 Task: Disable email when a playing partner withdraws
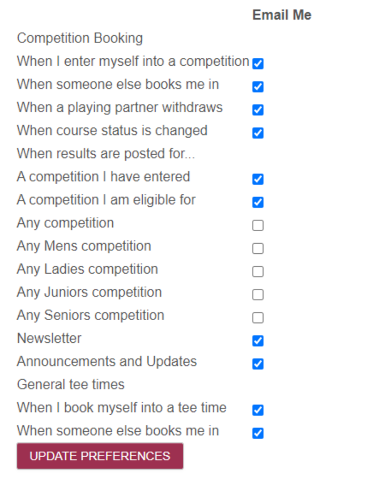click(x=258, y=110)
